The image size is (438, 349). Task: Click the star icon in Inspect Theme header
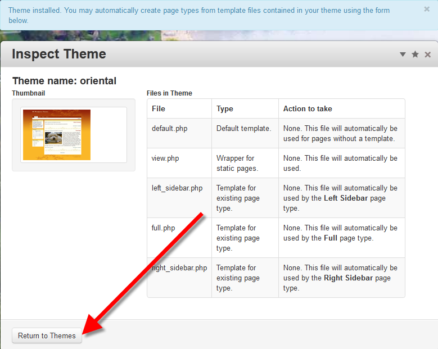point(415,55)
